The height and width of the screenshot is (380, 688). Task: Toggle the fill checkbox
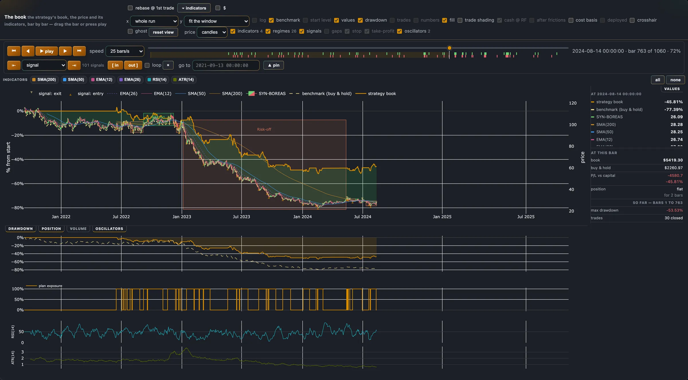pyautogui.click(x=445, y=20)
